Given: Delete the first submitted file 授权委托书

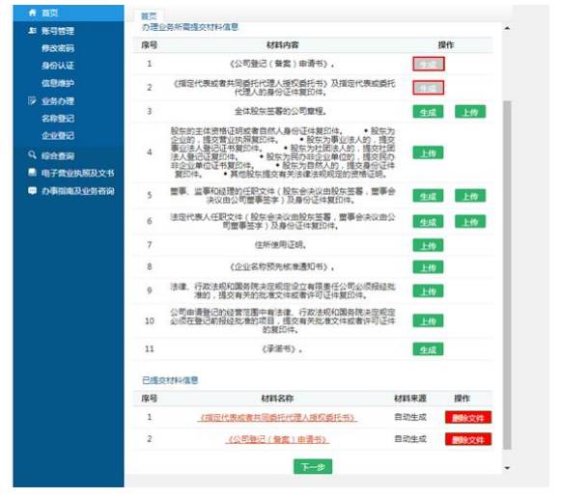Looking at the screenshot, I should point(468,417).
